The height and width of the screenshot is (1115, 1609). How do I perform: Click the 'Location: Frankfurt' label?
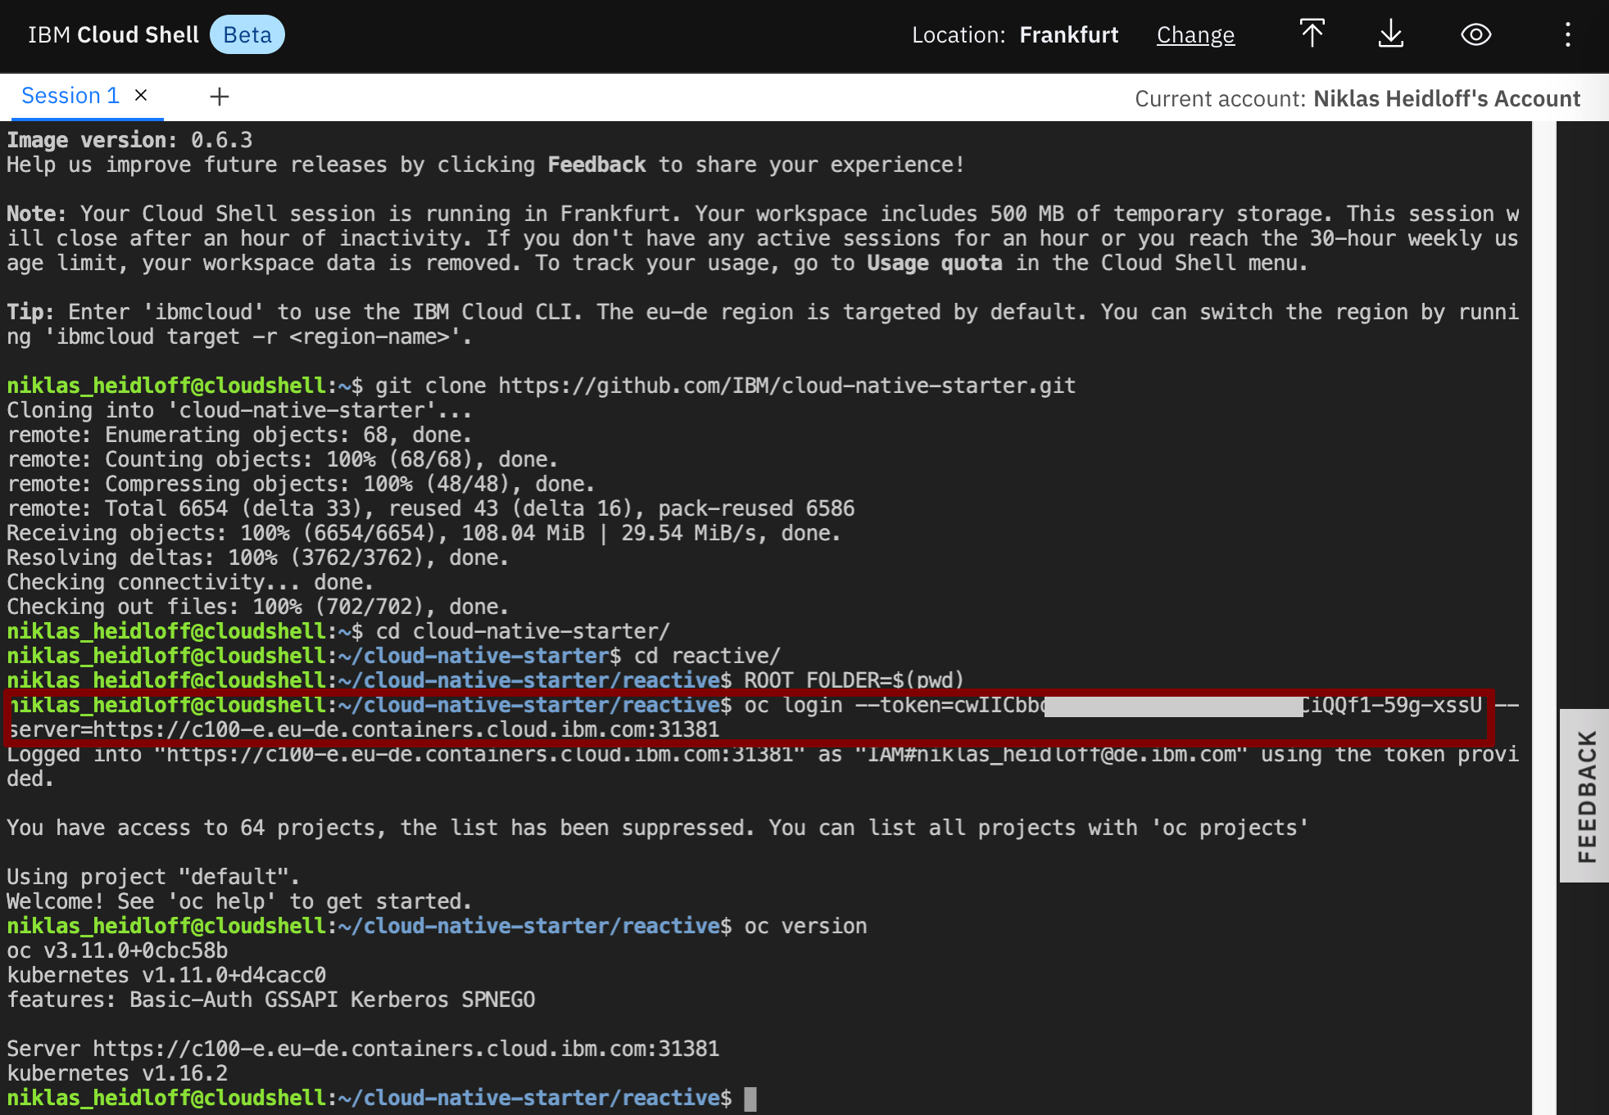pos(1015,35)
